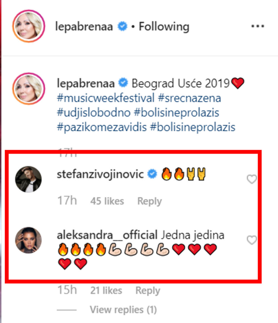This screenshot has height=323, width=278.
Task: Open the stefanzivojinovic username link
Action: [100, 174]
